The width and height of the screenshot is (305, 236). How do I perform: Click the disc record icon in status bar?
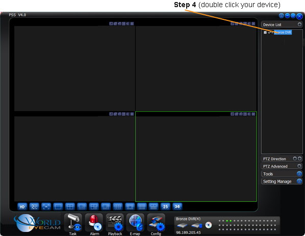[x=208, y=225]
